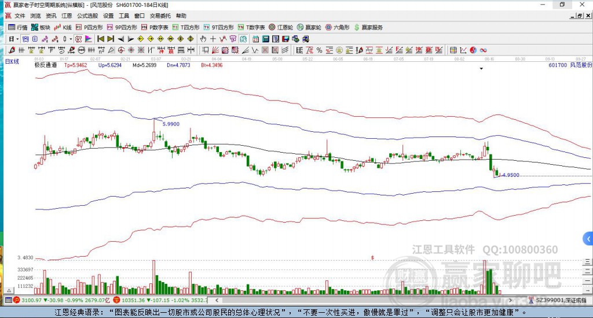
Task: Restore the inner child window
Action: (580, 16)
